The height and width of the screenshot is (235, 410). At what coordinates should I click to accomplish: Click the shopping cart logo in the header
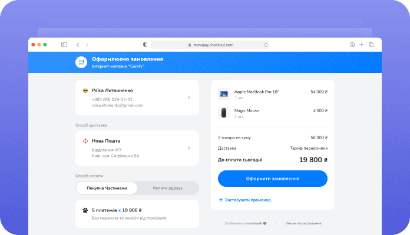coord(81,62)
